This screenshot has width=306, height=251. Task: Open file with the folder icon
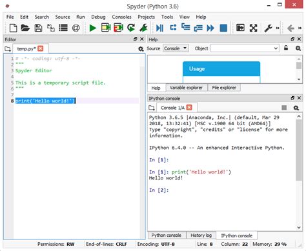tap(25, 28)
